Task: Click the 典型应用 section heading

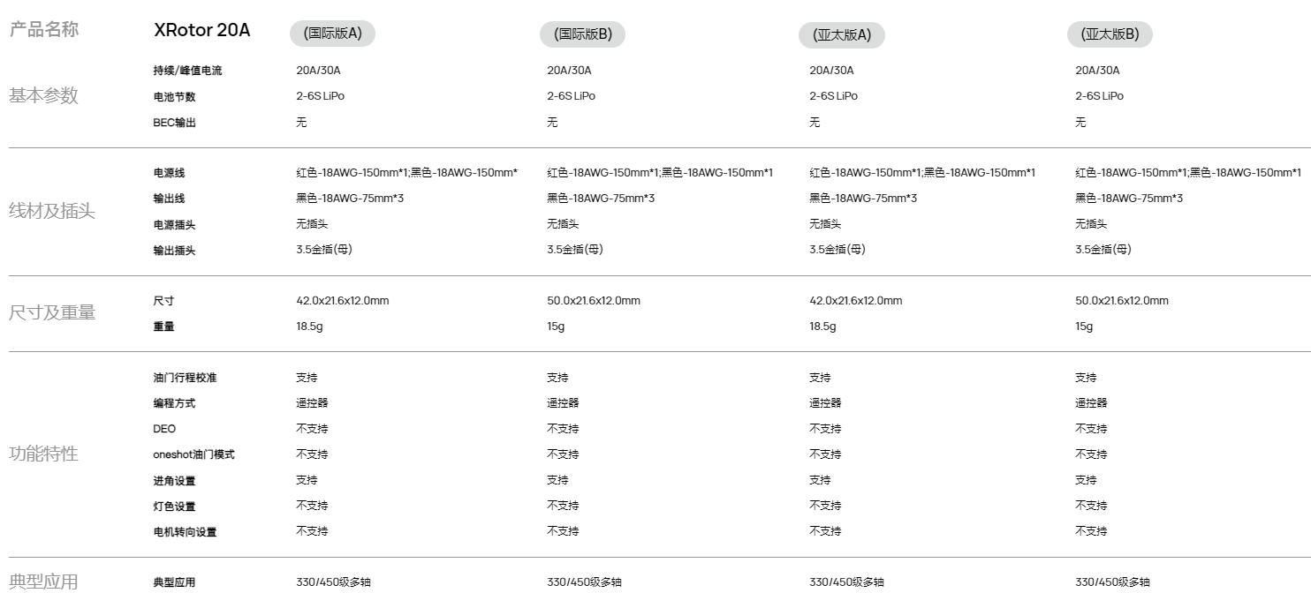Action: (x=43, y=581)
